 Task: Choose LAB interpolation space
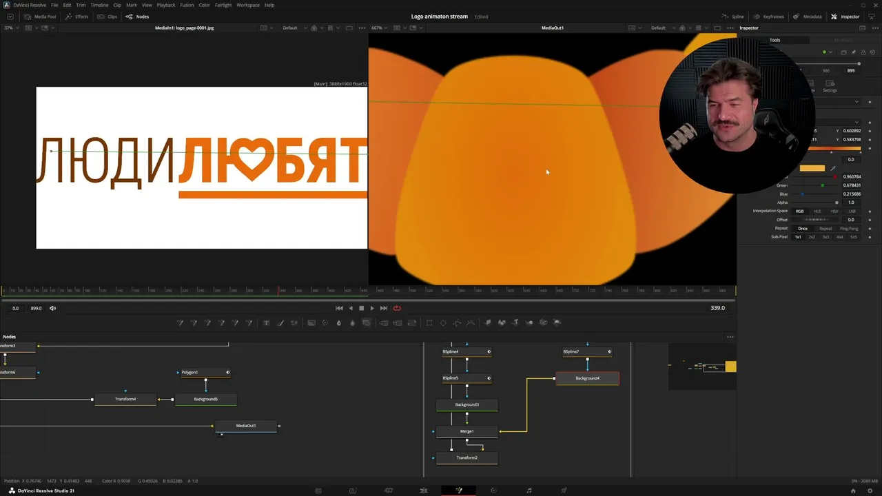point(852,211)
